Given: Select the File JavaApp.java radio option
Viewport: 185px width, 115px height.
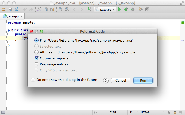Looking at the screenshot, I should [x=36, y=40].
